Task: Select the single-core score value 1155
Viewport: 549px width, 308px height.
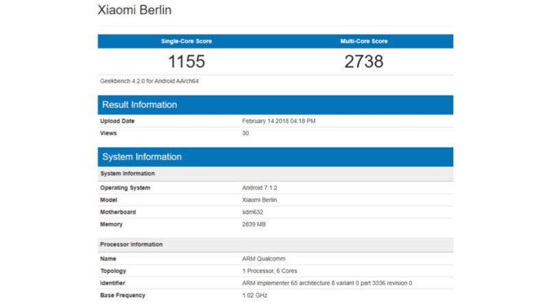Action: 186,62
